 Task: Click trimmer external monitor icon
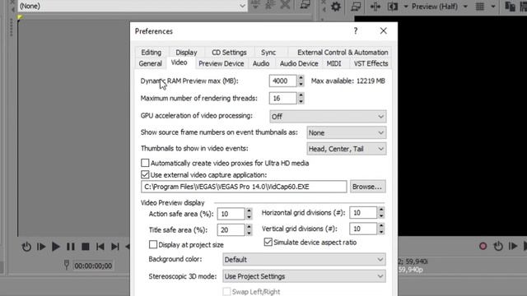click(305, 5)
